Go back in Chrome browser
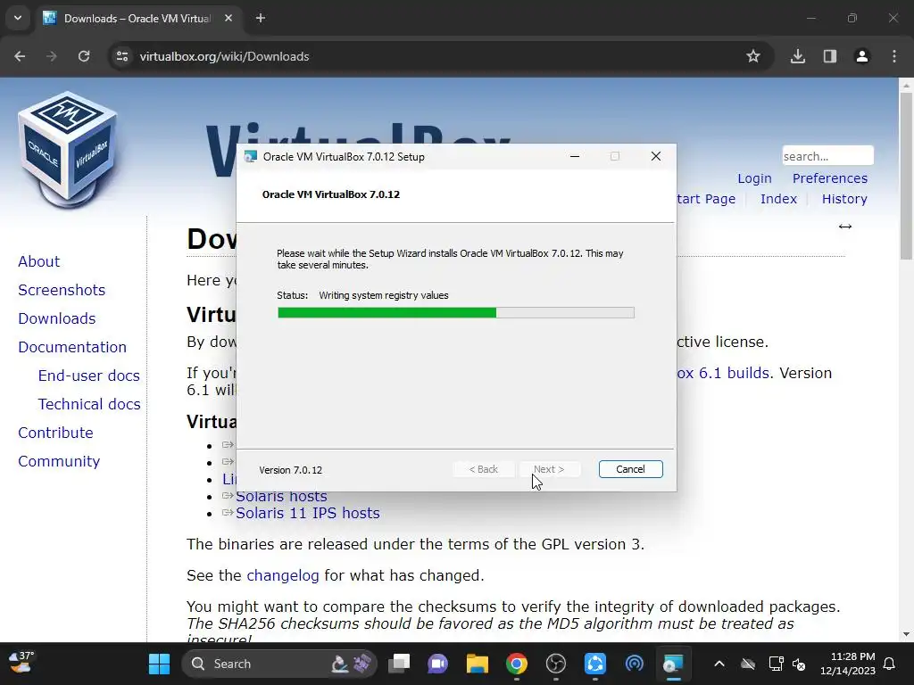 click(20, 56)
